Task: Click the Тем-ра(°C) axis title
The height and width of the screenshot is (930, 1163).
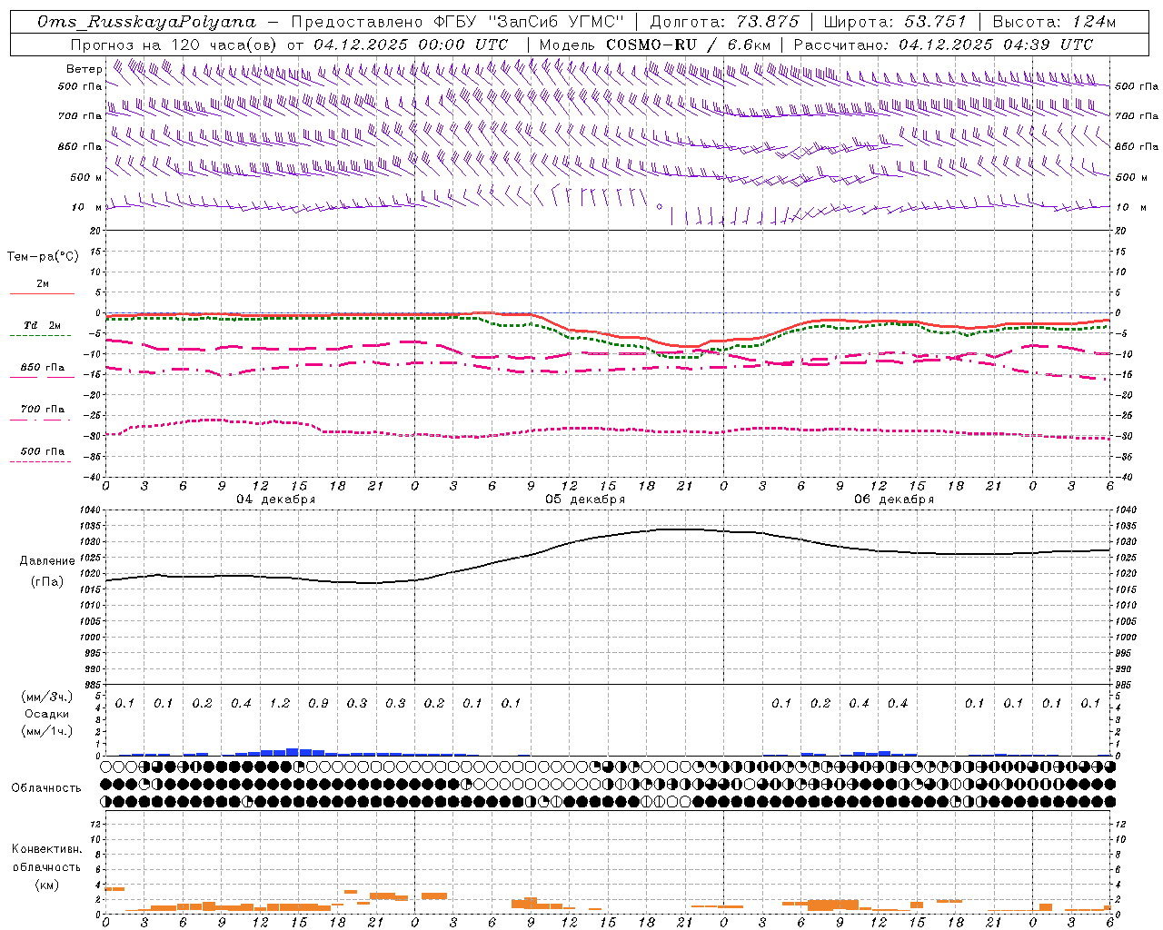Action: click(43, 257)
